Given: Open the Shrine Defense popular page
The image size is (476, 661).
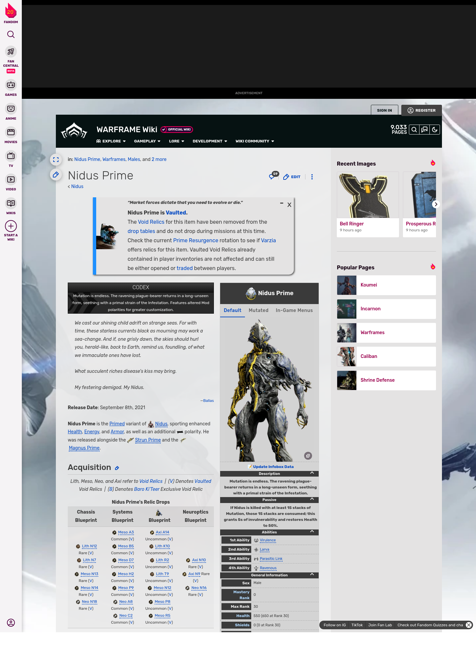Looking at the screenshot, I should coord(386,380).
